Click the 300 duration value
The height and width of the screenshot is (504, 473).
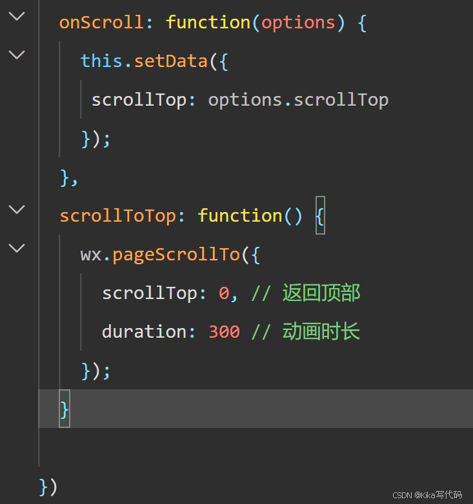point(224,332)
